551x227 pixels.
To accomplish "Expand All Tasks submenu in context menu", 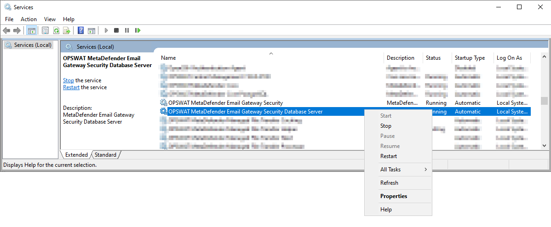I will click(x=398, y=170).
